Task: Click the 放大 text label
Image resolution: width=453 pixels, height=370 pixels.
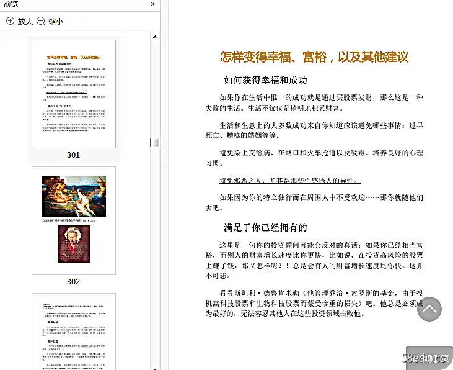Action: click(25, 22)
